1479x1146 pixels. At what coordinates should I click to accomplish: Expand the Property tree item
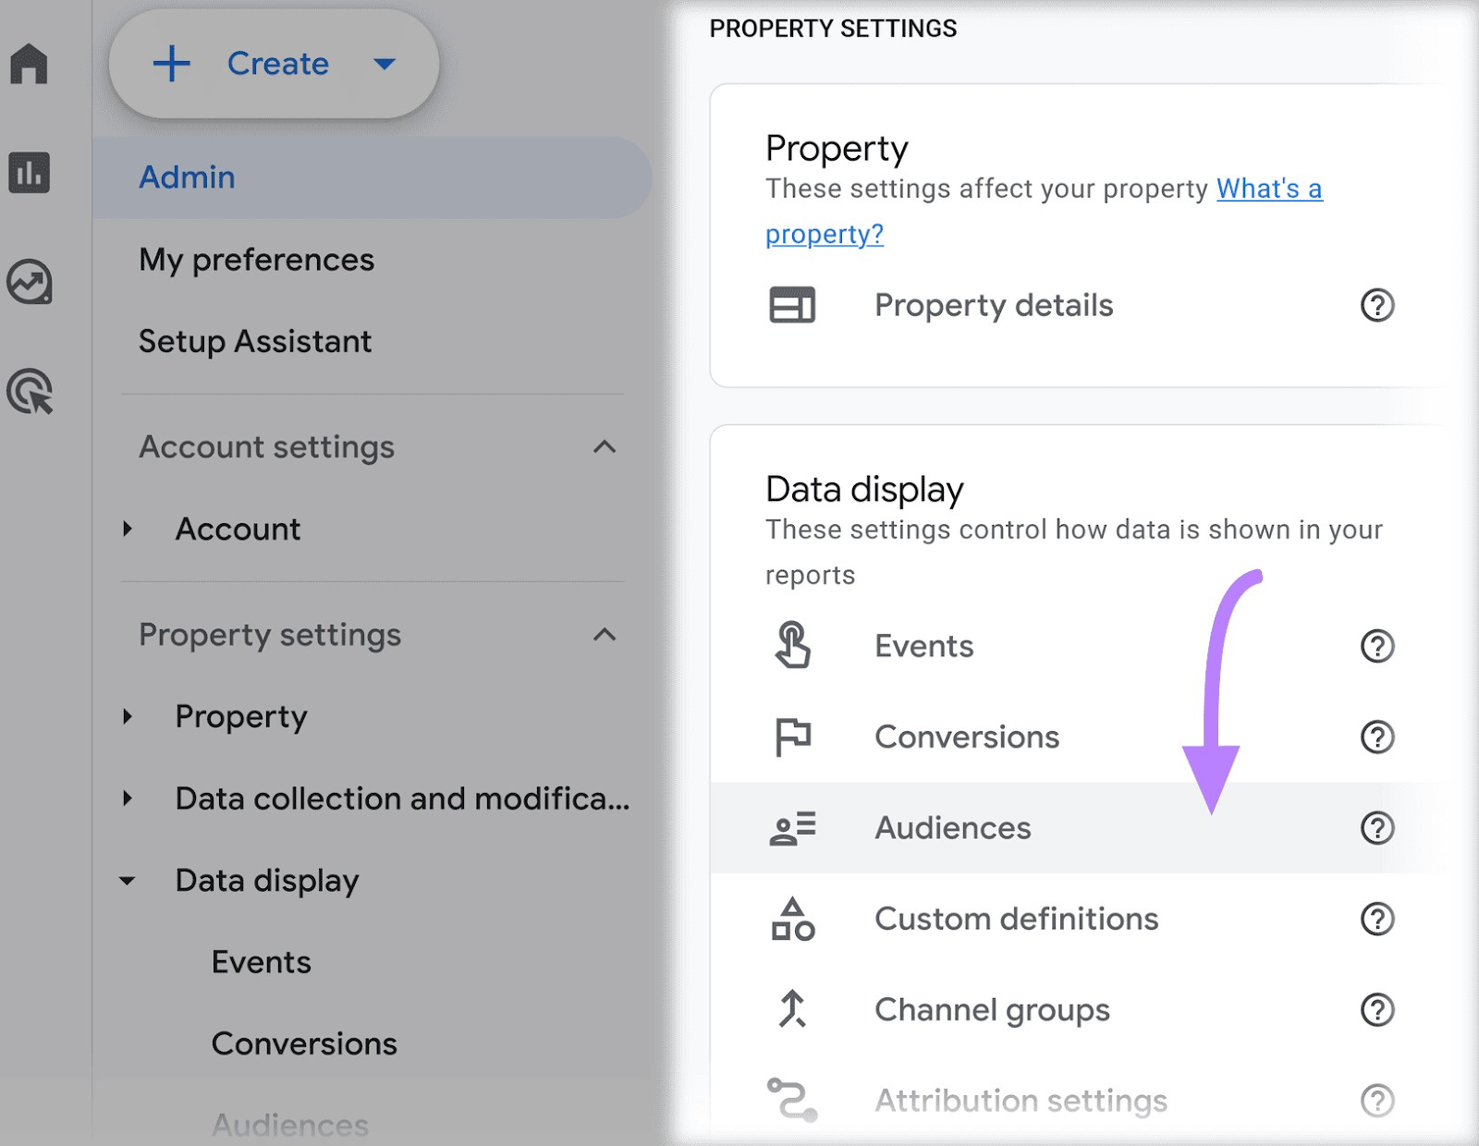pos(127,716)
